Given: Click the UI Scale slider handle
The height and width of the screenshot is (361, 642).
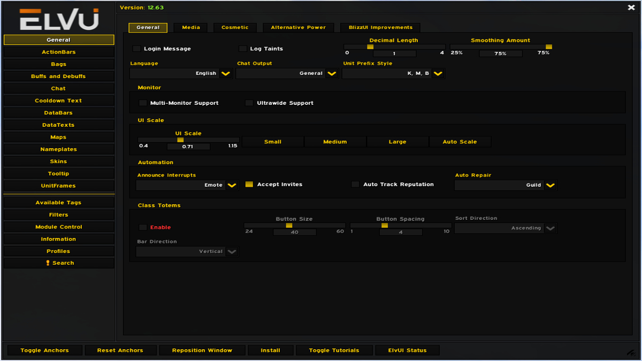Looking at the screenshot, I should point(180,140).
